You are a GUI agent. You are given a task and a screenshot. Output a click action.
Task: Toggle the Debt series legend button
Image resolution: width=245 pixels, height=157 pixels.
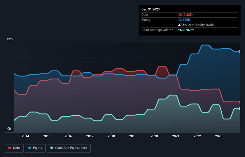pos(14,148)
